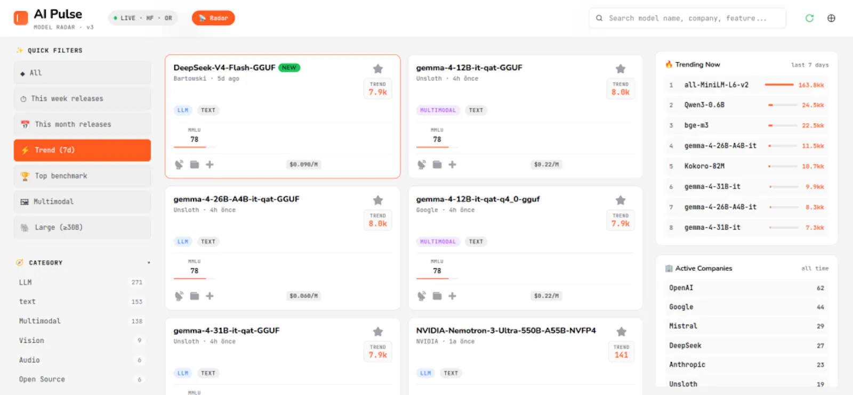Open bge-m3 trending entry
853x395 pixels.
click(746, 125)
